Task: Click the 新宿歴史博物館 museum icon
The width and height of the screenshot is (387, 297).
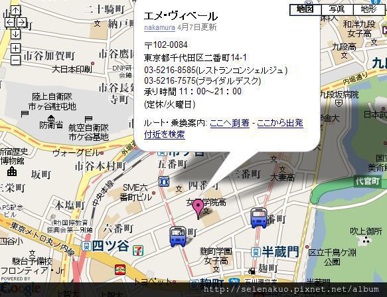Action: pyautogui.click(x=11, y=171)
